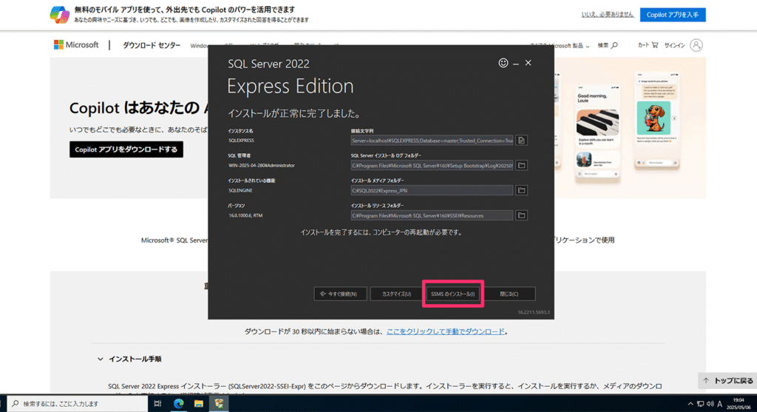Viewport: 757px width, 412px height.
Task: Open the install resources folder icon
Action: point(521,215)
